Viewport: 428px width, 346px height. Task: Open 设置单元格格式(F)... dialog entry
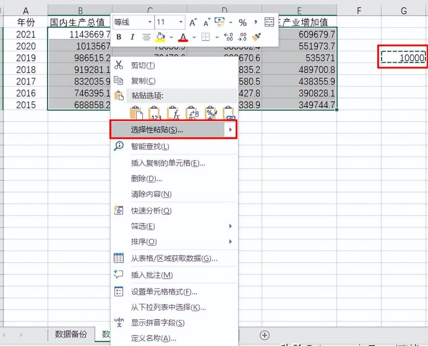174,292
